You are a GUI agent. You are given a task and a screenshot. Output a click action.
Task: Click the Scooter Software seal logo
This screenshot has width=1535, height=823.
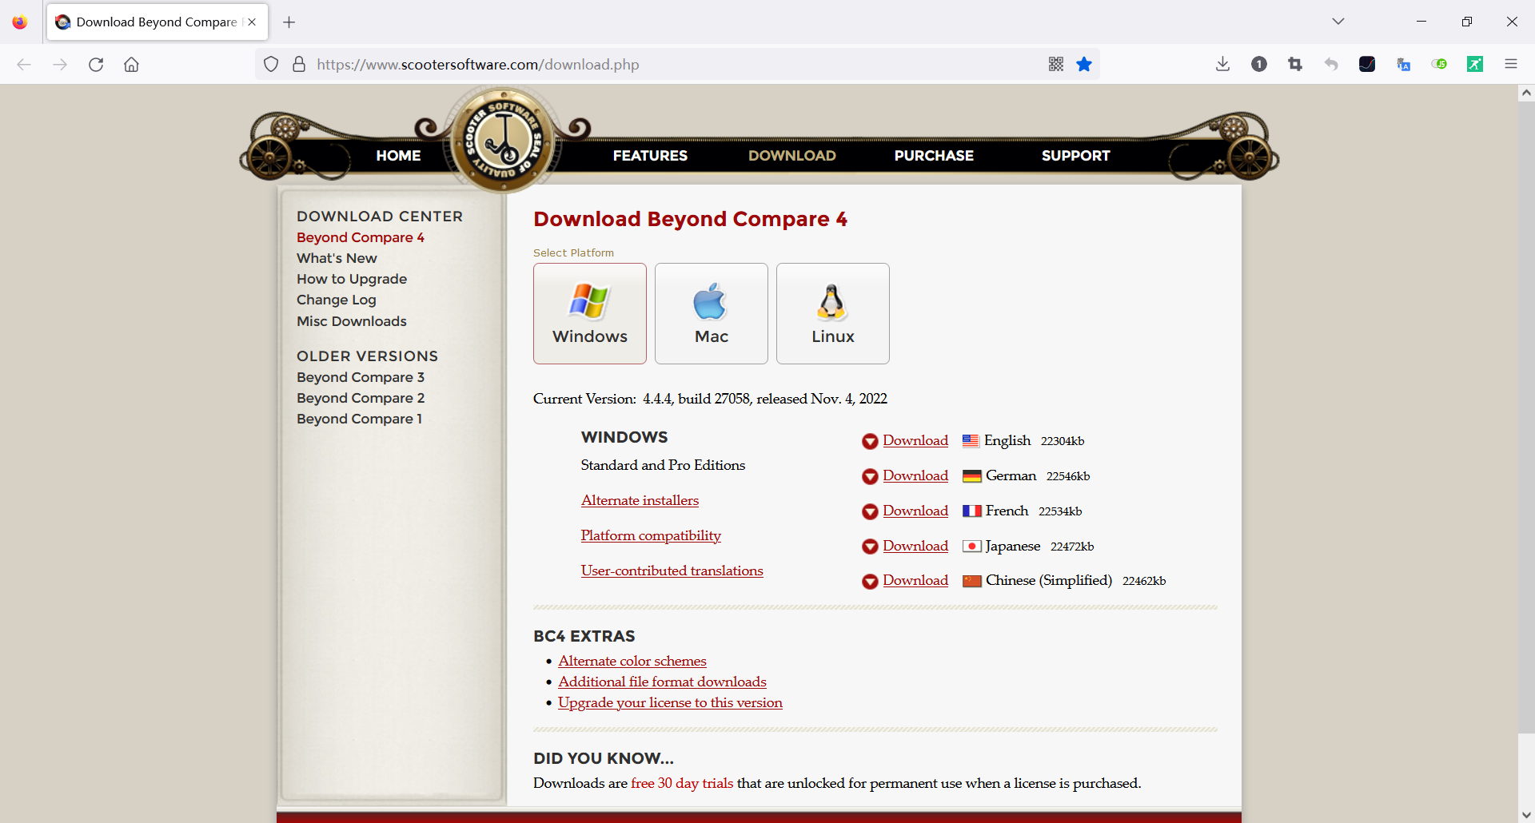504,140
